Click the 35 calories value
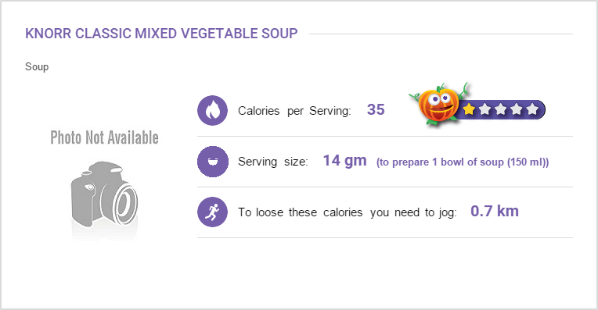Image resolution: width=598 pixels, height=310 pixels. [x=376, y=109]
